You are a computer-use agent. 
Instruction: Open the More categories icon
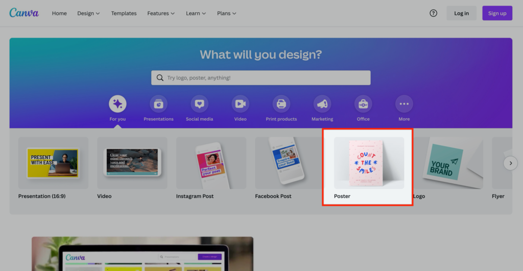[x=404, y=104]
